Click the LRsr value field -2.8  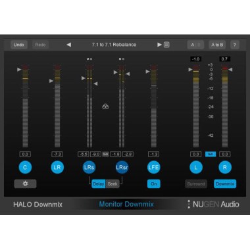128,154
